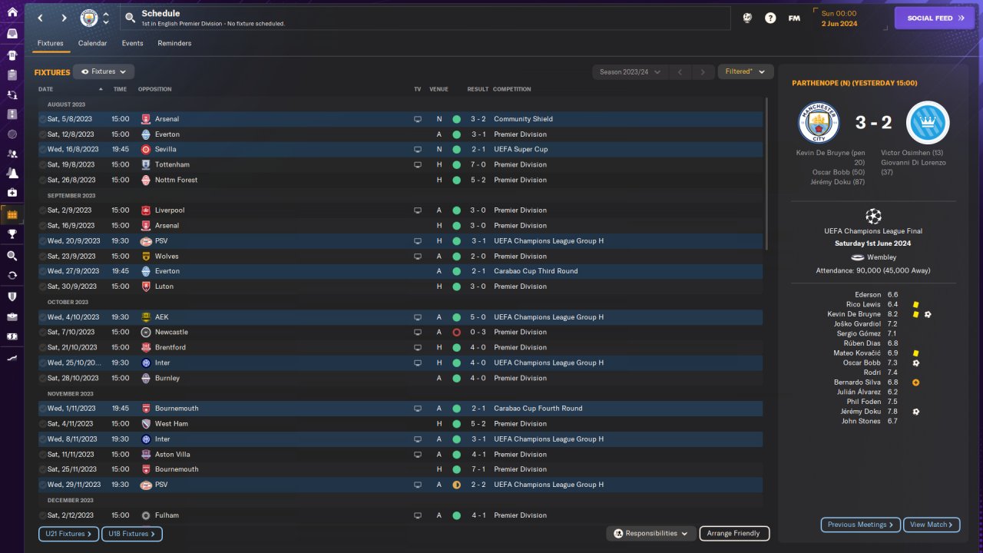Open the Fixtures view dropdown
Viewport: 983px width, 553px height.
click(x=104, y=71)
